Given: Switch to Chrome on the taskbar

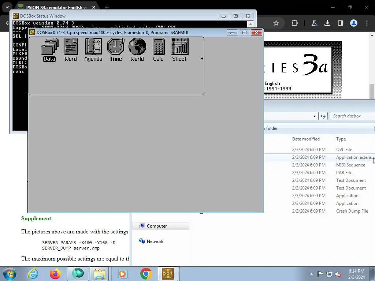Looking at the screenshot, I should 146,274.
